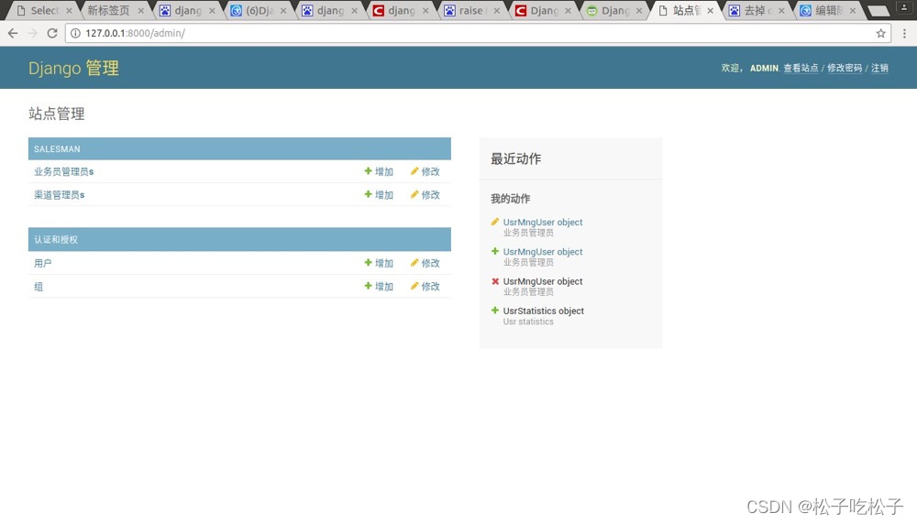Click the ADMIN username text
The image size is (917, 524).
(764, 69)
